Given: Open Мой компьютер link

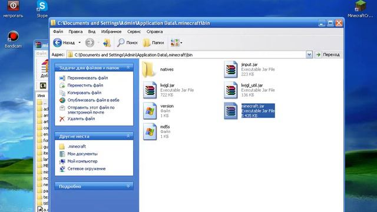Looking at the screenshot, I should pos(82,161).
